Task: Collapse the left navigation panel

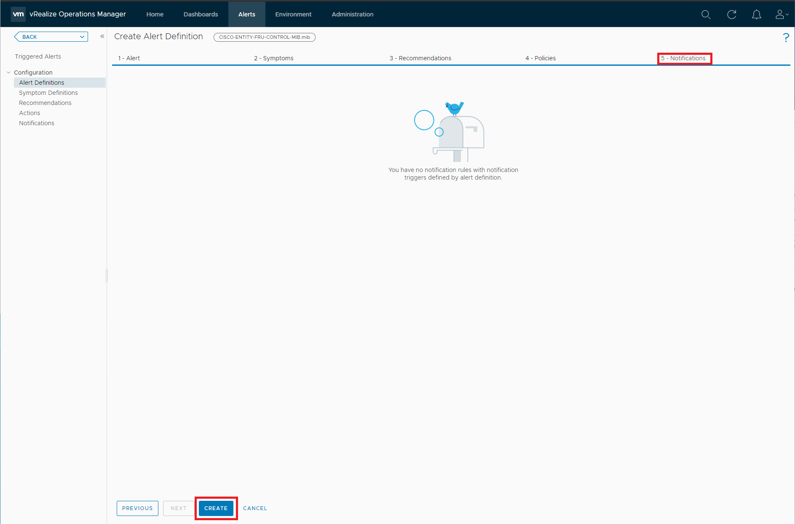Action: (102, 37)
